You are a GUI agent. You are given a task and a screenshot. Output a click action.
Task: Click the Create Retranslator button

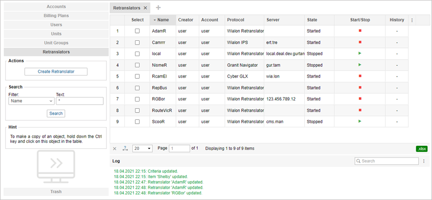coord(56,71)
